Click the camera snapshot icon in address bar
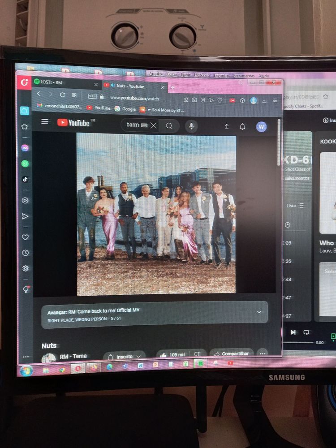Image resolution: width=336 pixels, height=448 pixels. (x=194, y=100)
